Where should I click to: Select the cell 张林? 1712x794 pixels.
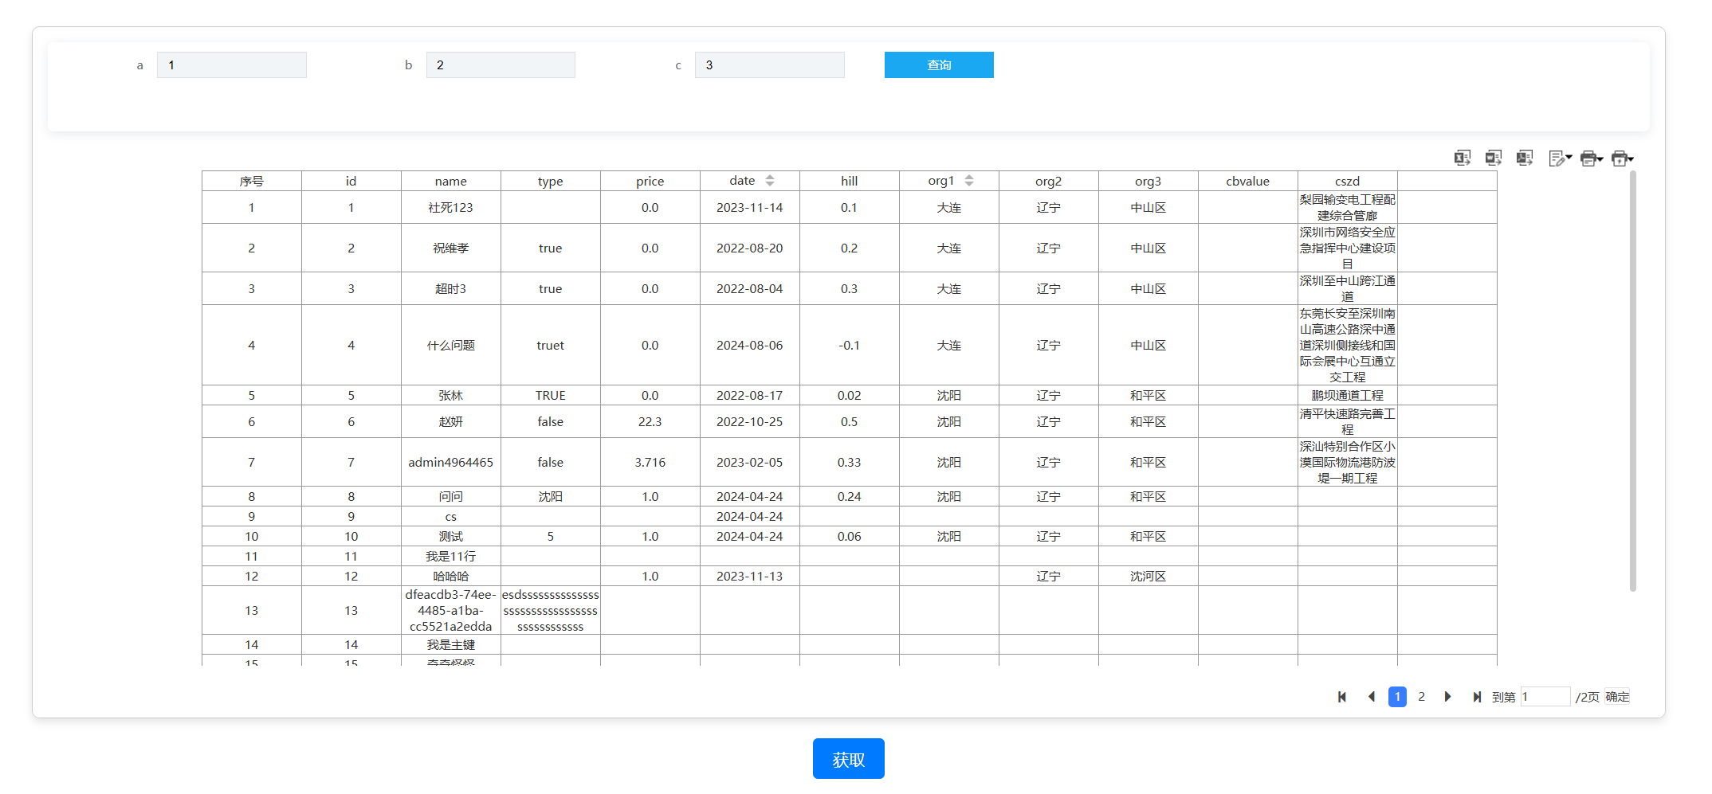tap(451, 396)
